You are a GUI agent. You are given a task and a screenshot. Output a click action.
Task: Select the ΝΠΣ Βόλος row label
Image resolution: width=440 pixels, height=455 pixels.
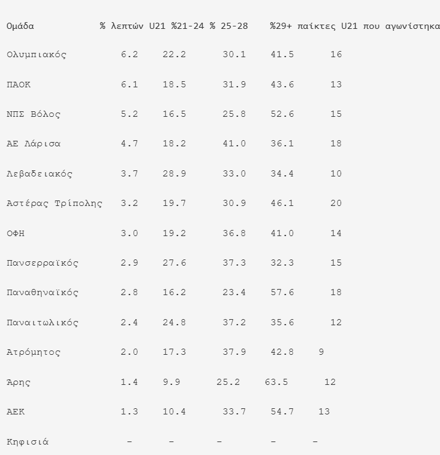(34, 114)
